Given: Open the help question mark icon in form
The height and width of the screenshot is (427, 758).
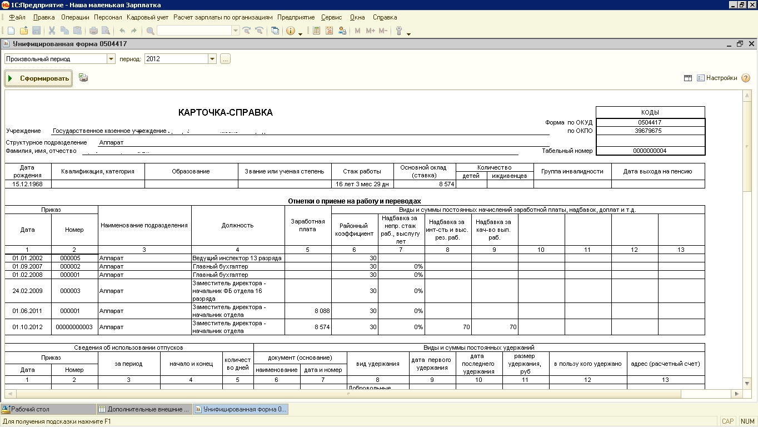Looking at the screenshot, I should pos(746,78).
